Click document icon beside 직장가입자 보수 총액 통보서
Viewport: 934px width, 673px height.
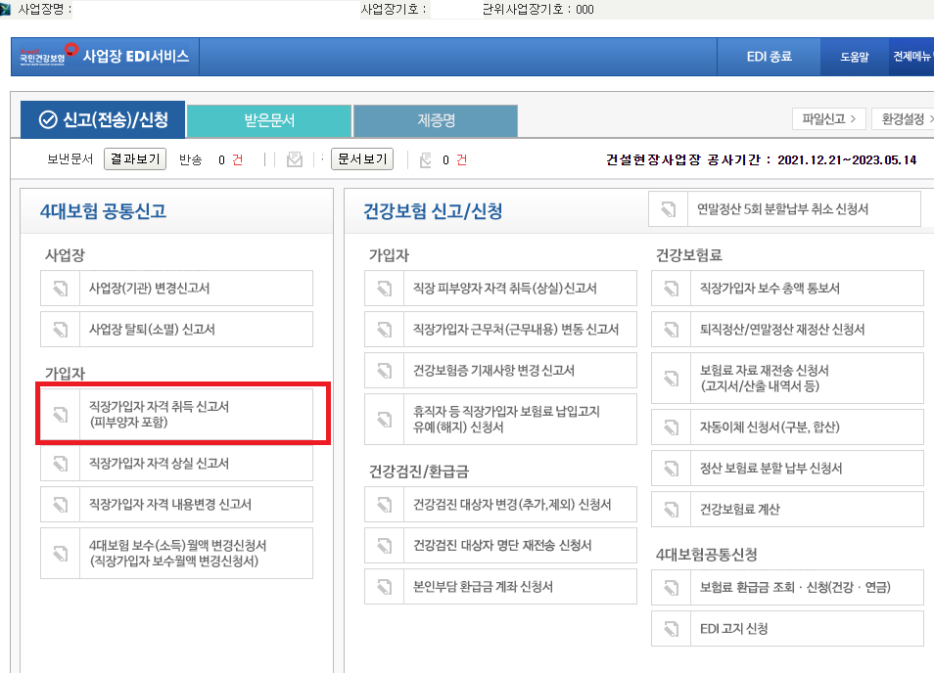[672, 289]
